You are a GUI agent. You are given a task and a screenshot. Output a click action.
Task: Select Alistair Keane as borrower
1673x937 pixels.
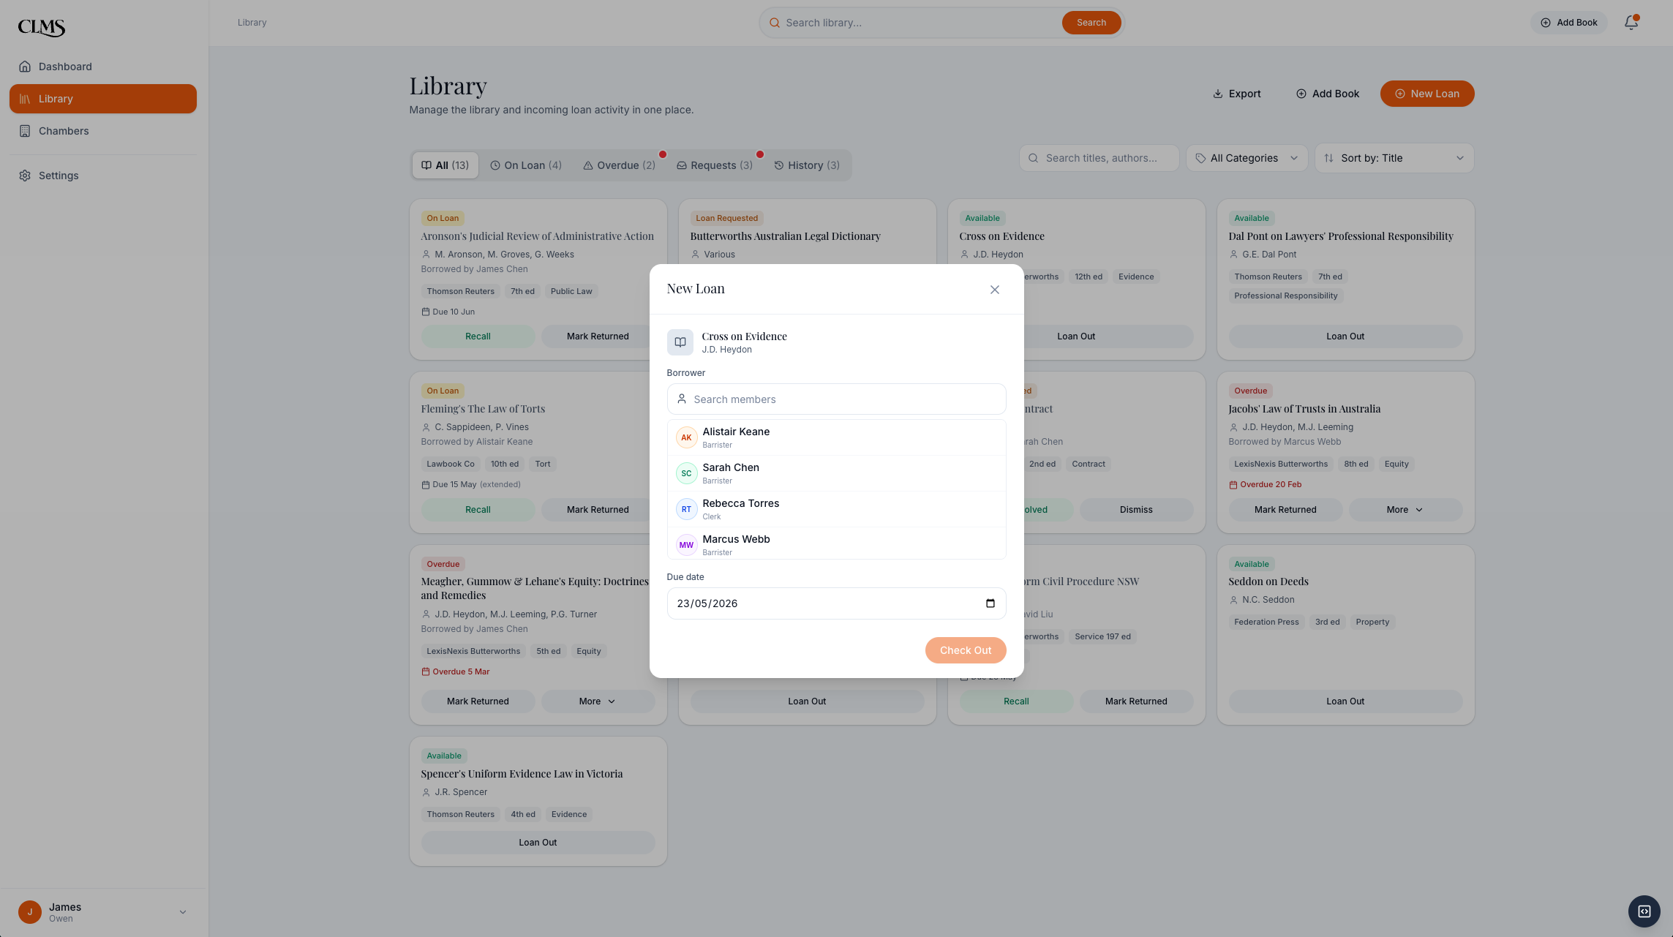[x=836, y=437]
